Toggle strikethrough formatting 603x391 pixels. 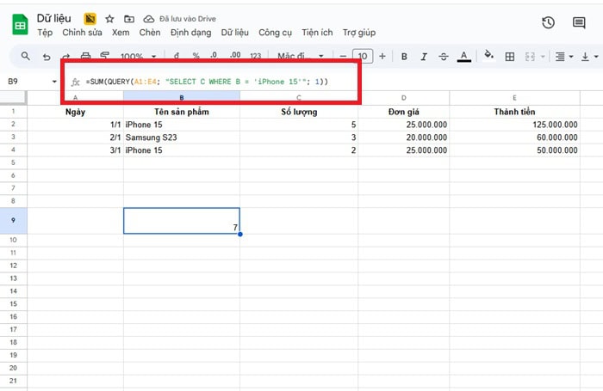443,57
